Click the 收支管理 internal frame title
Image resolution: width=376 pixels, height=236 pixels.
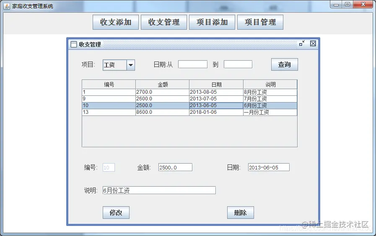pos(90,44)
